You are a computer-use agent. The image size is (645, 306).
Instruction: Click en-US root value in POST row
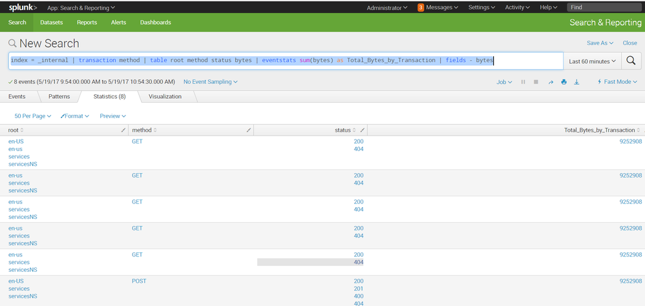[x=16, y=281]
